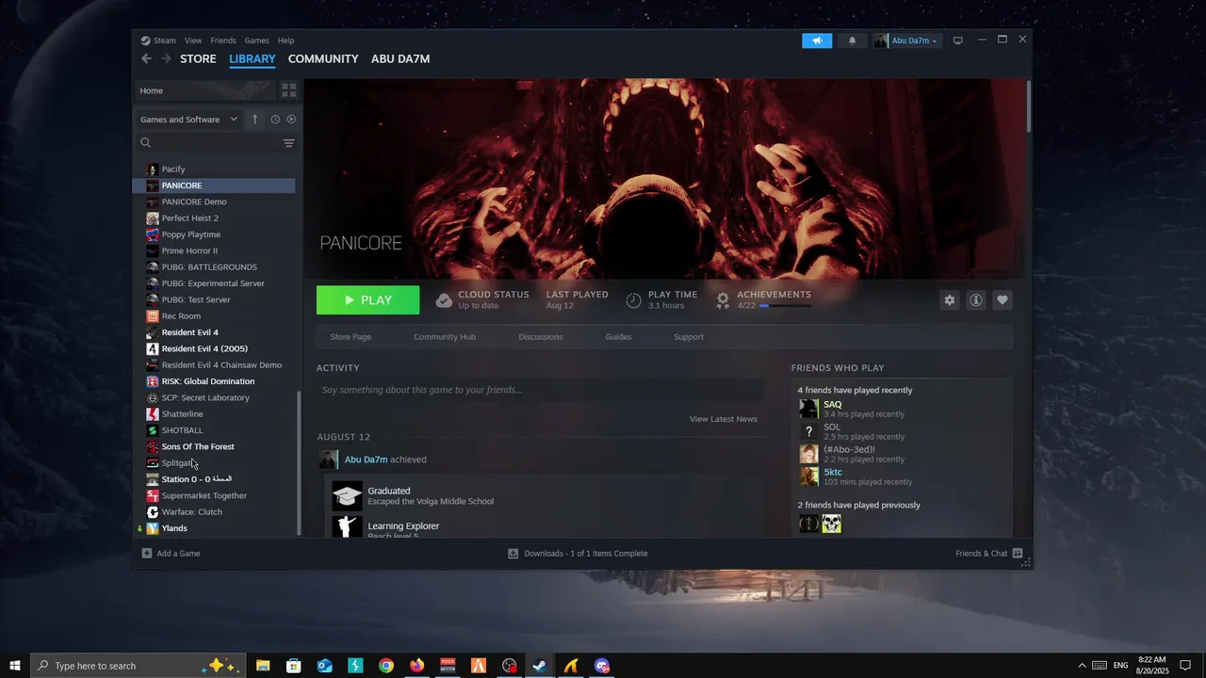Open the notifications bell icon
This screenshot has width=1206, height=678.
click(853, 40)
